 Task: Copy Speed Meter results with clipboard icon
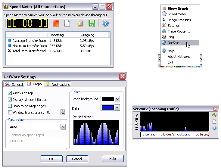[81, 23]
